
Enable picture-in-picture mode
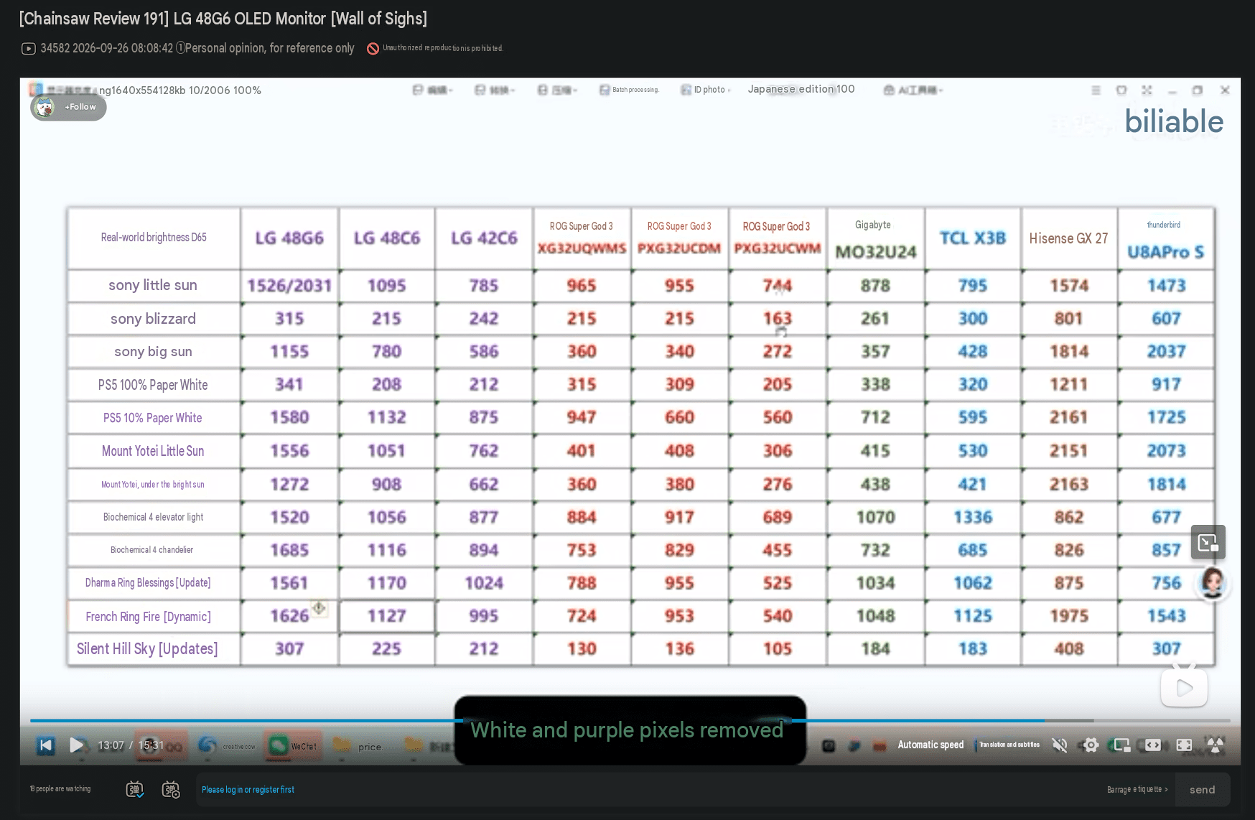[x=1121, y=745]
